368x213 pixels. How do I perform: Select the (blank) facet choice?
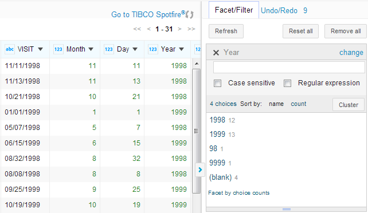click(220, 178)
